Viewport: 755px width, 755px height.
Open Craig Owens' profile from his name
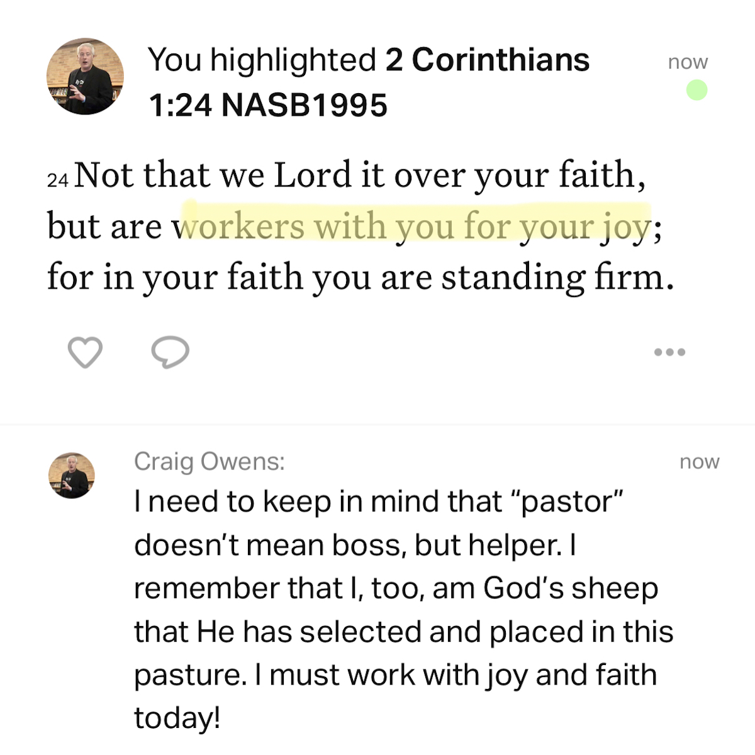click(209, 462)
